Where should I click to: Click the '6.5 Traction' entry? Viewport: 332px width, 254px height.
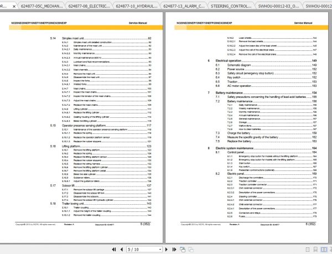pyautogui.click(x=266, y=82)
